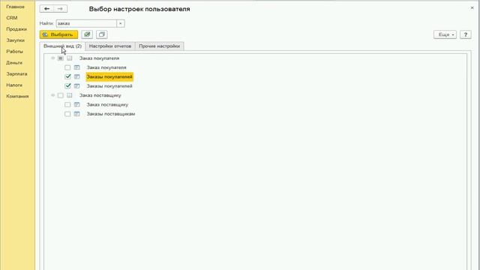Click the check-all settings icon next to Выбрать
Screen dimensions: 480x270
[x=87, y=34]
